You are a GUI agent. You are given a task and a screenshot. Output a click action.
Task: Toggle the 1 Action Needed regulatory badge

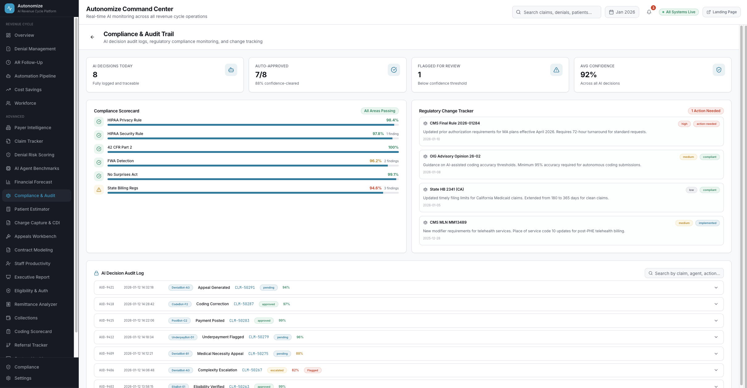pos(706,111)
